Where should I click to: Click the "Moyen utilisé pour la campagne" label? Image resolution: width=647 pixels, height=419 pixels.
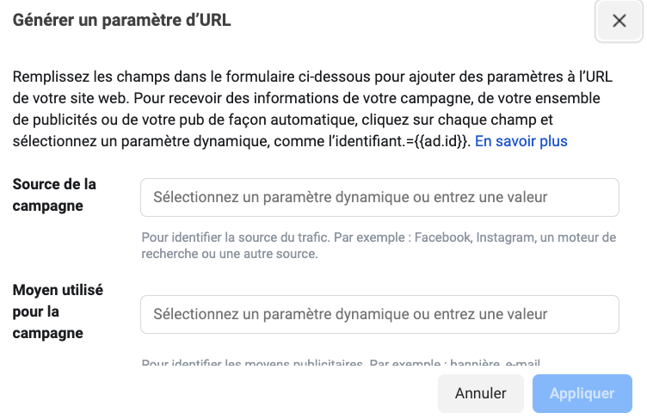[58, 311]
